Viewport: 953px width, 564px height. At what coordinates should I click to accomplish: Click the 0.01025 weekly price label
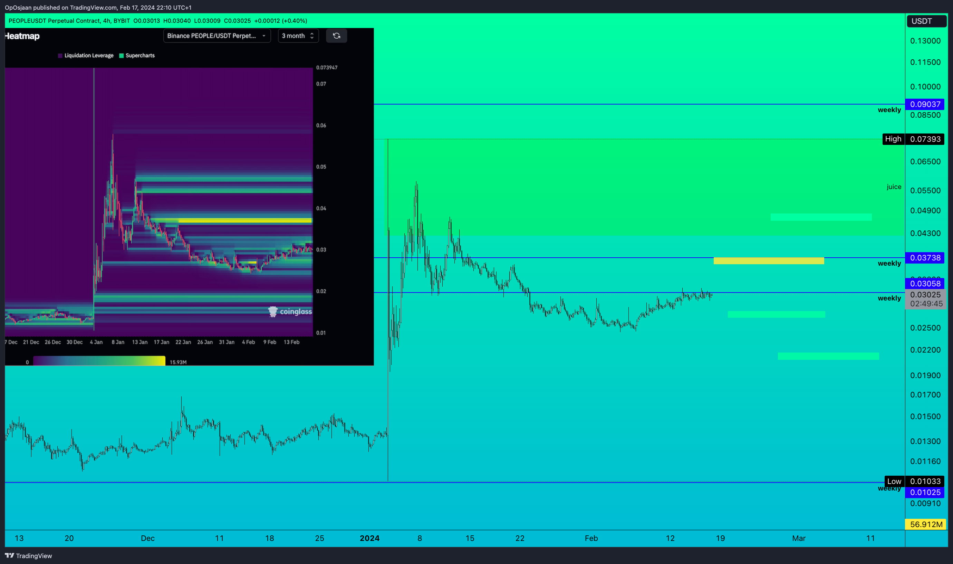925,492
